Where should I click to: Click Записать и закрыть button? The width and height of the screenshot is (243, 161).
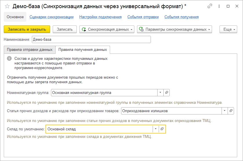27,29
